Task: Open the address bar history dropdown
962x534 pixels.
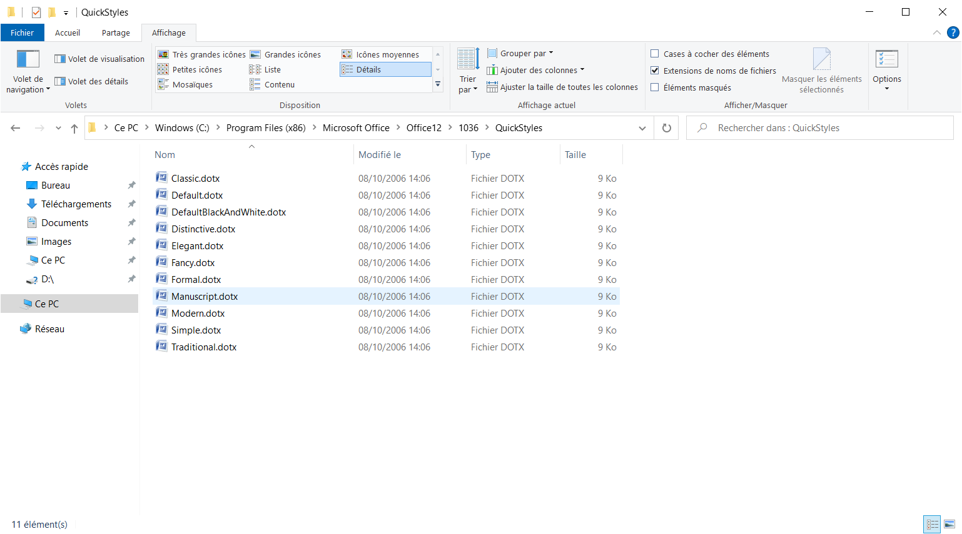Action: (642, 128)
